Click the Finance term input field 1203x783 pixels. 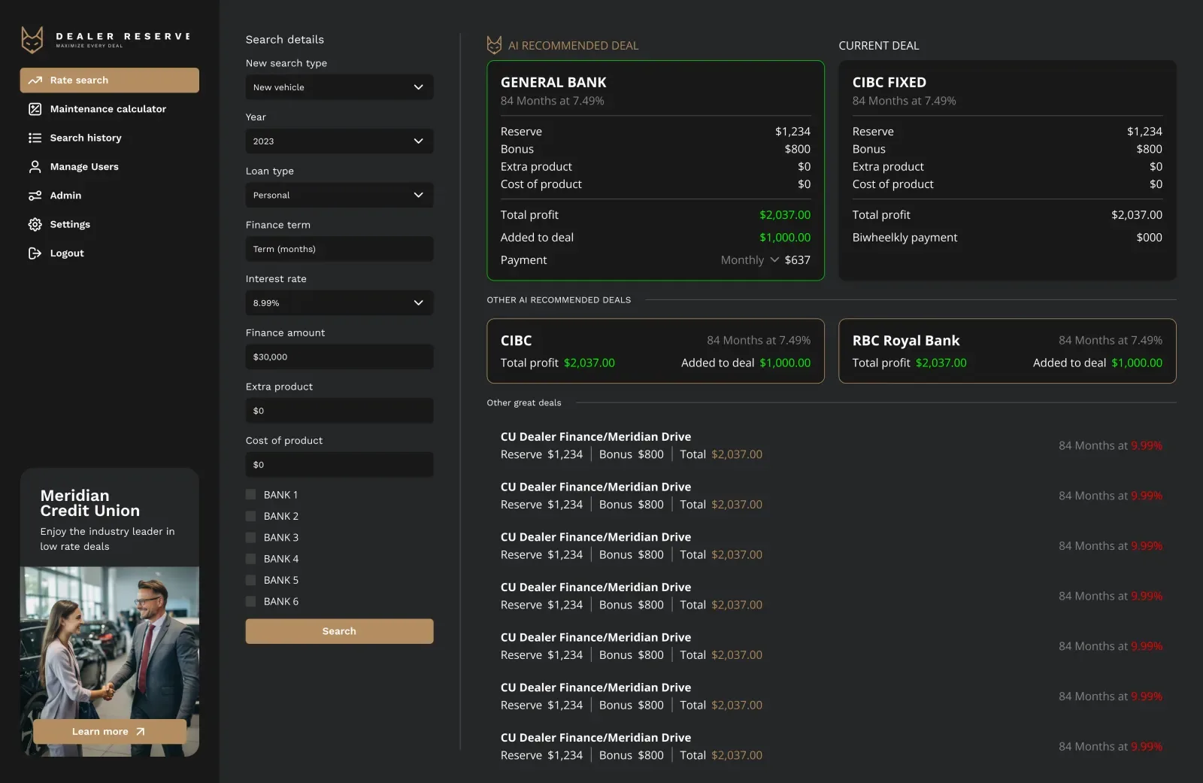pos(339,249)
